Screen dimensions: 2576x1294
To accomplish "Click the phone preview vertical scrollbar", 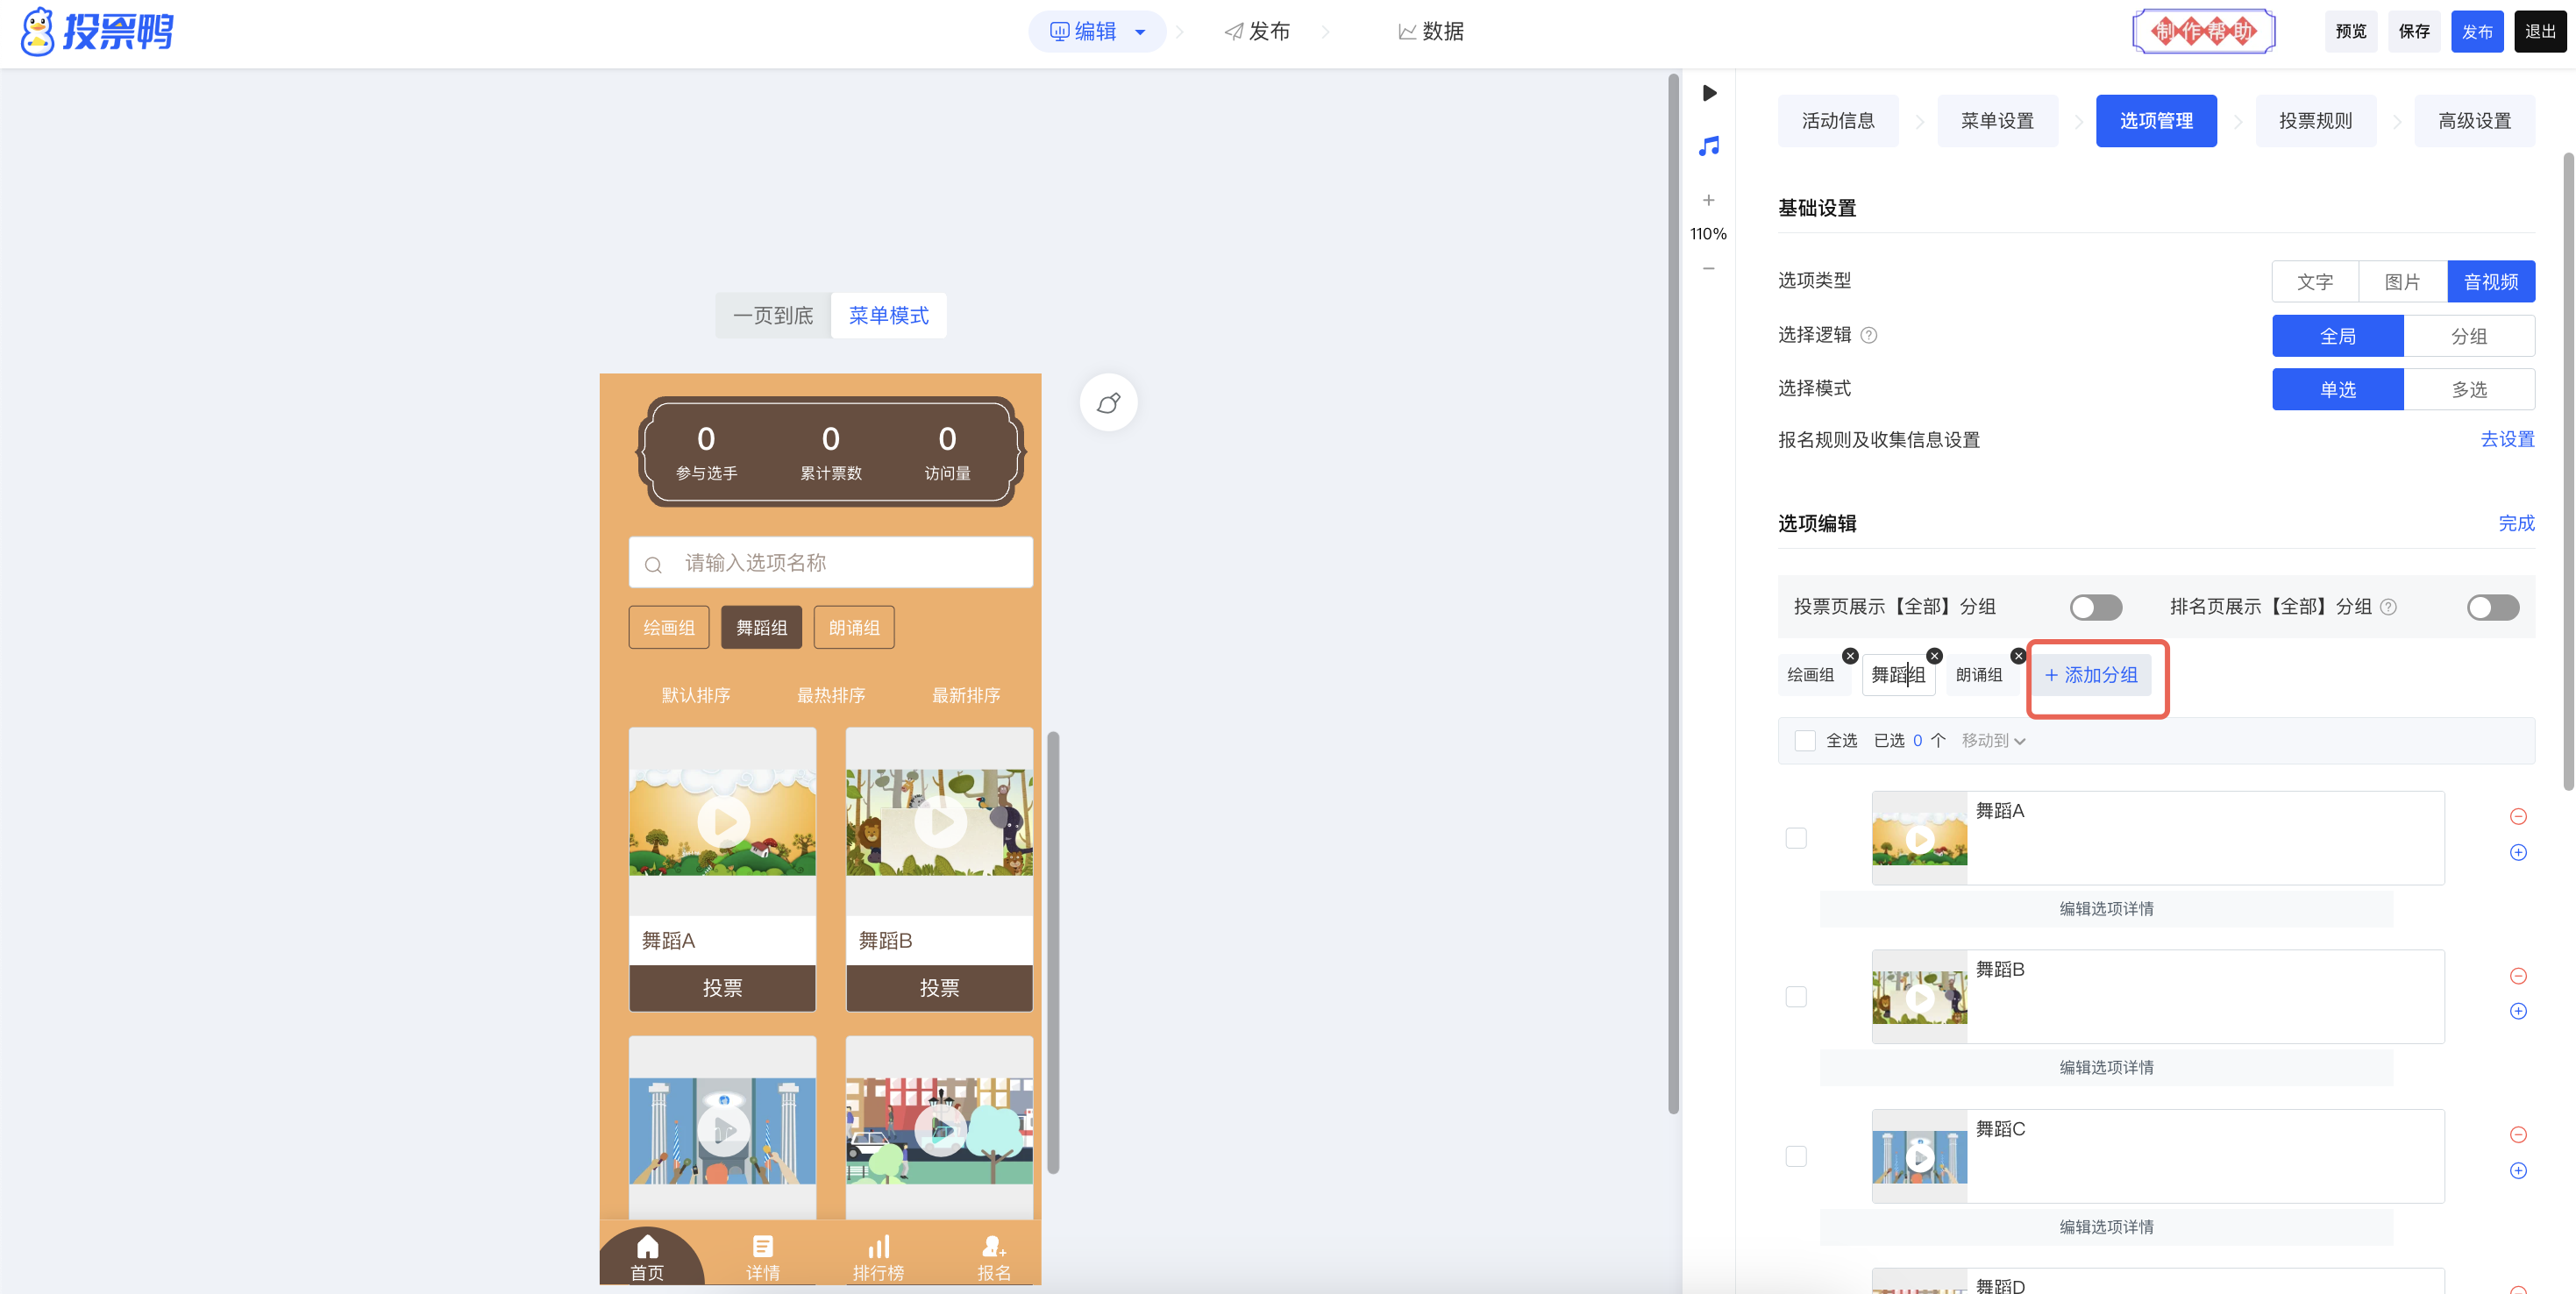I will pos(1053,952).
